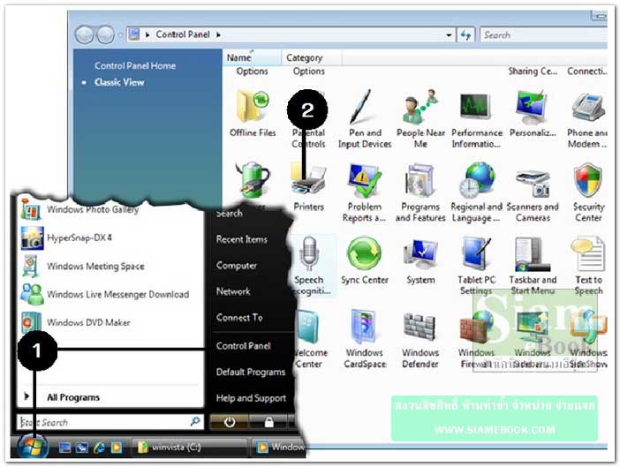620x467 pixels.
Task: Click the magnifier in Start Search
Action: [195, 422]
